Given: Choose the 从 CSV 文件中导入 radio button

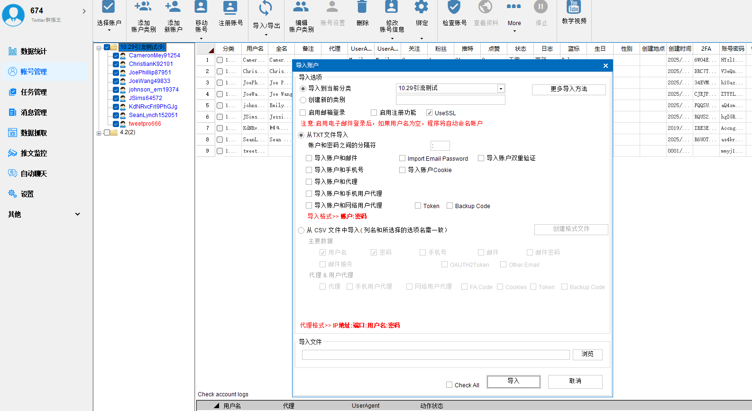Looking at the screenshot, I should (301, 230).
